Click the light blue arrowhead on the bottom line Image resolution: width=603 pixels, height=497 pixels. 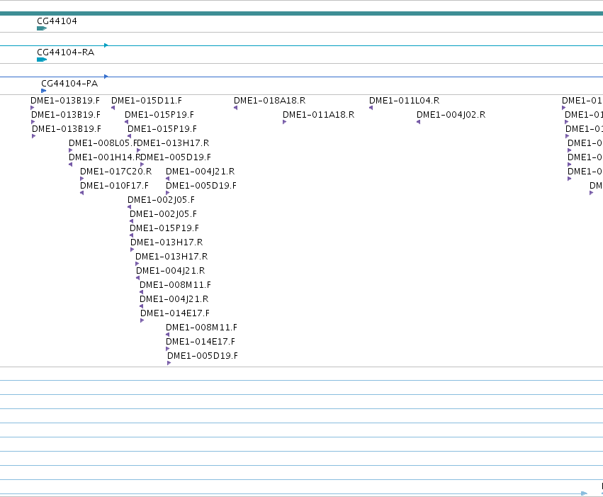[585, 493]
